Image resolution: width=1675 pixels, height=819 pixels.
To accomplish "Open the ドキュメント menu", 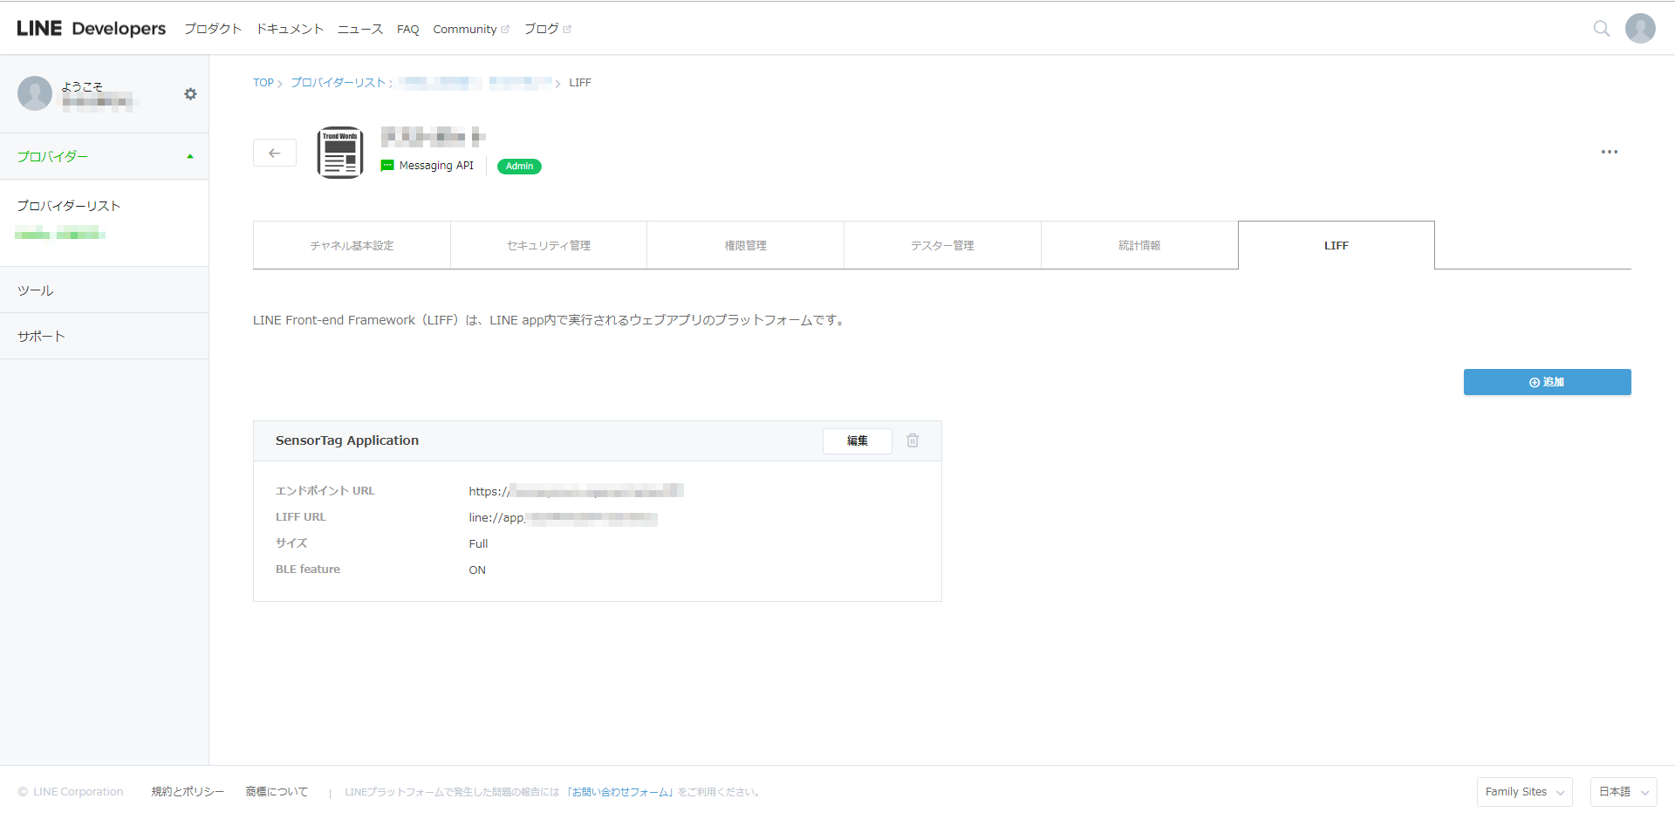I will coord(290,29).
